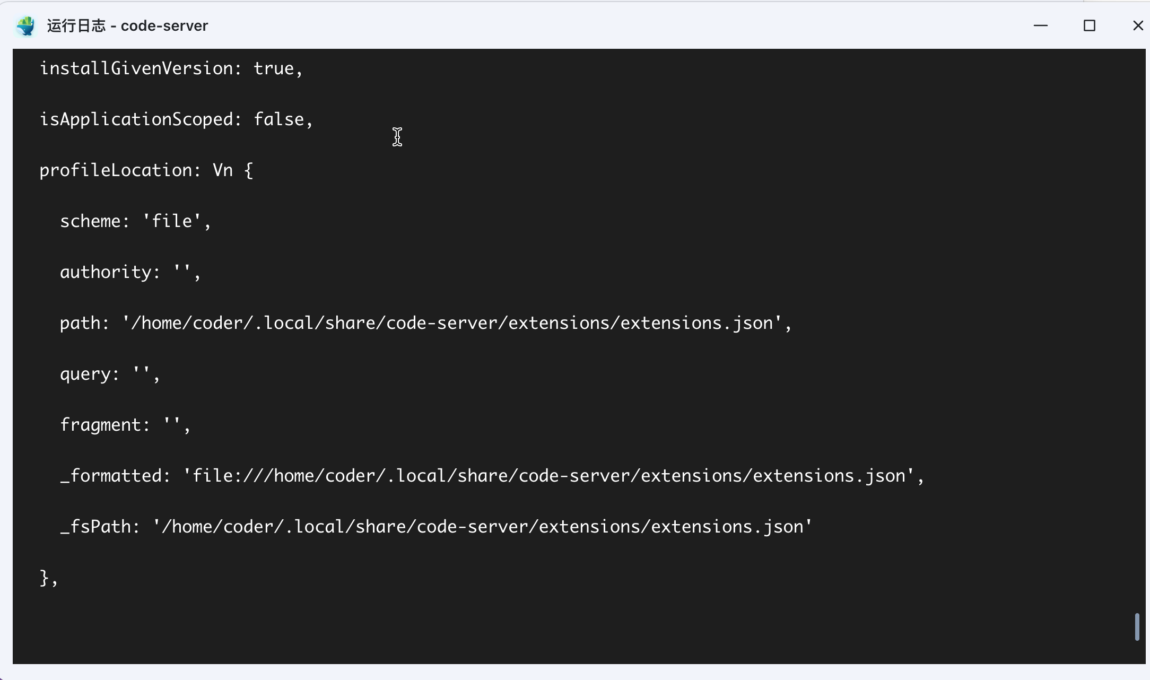Click the true value after installGivenVersion
1150x680 pixels.
click(273, 68)
